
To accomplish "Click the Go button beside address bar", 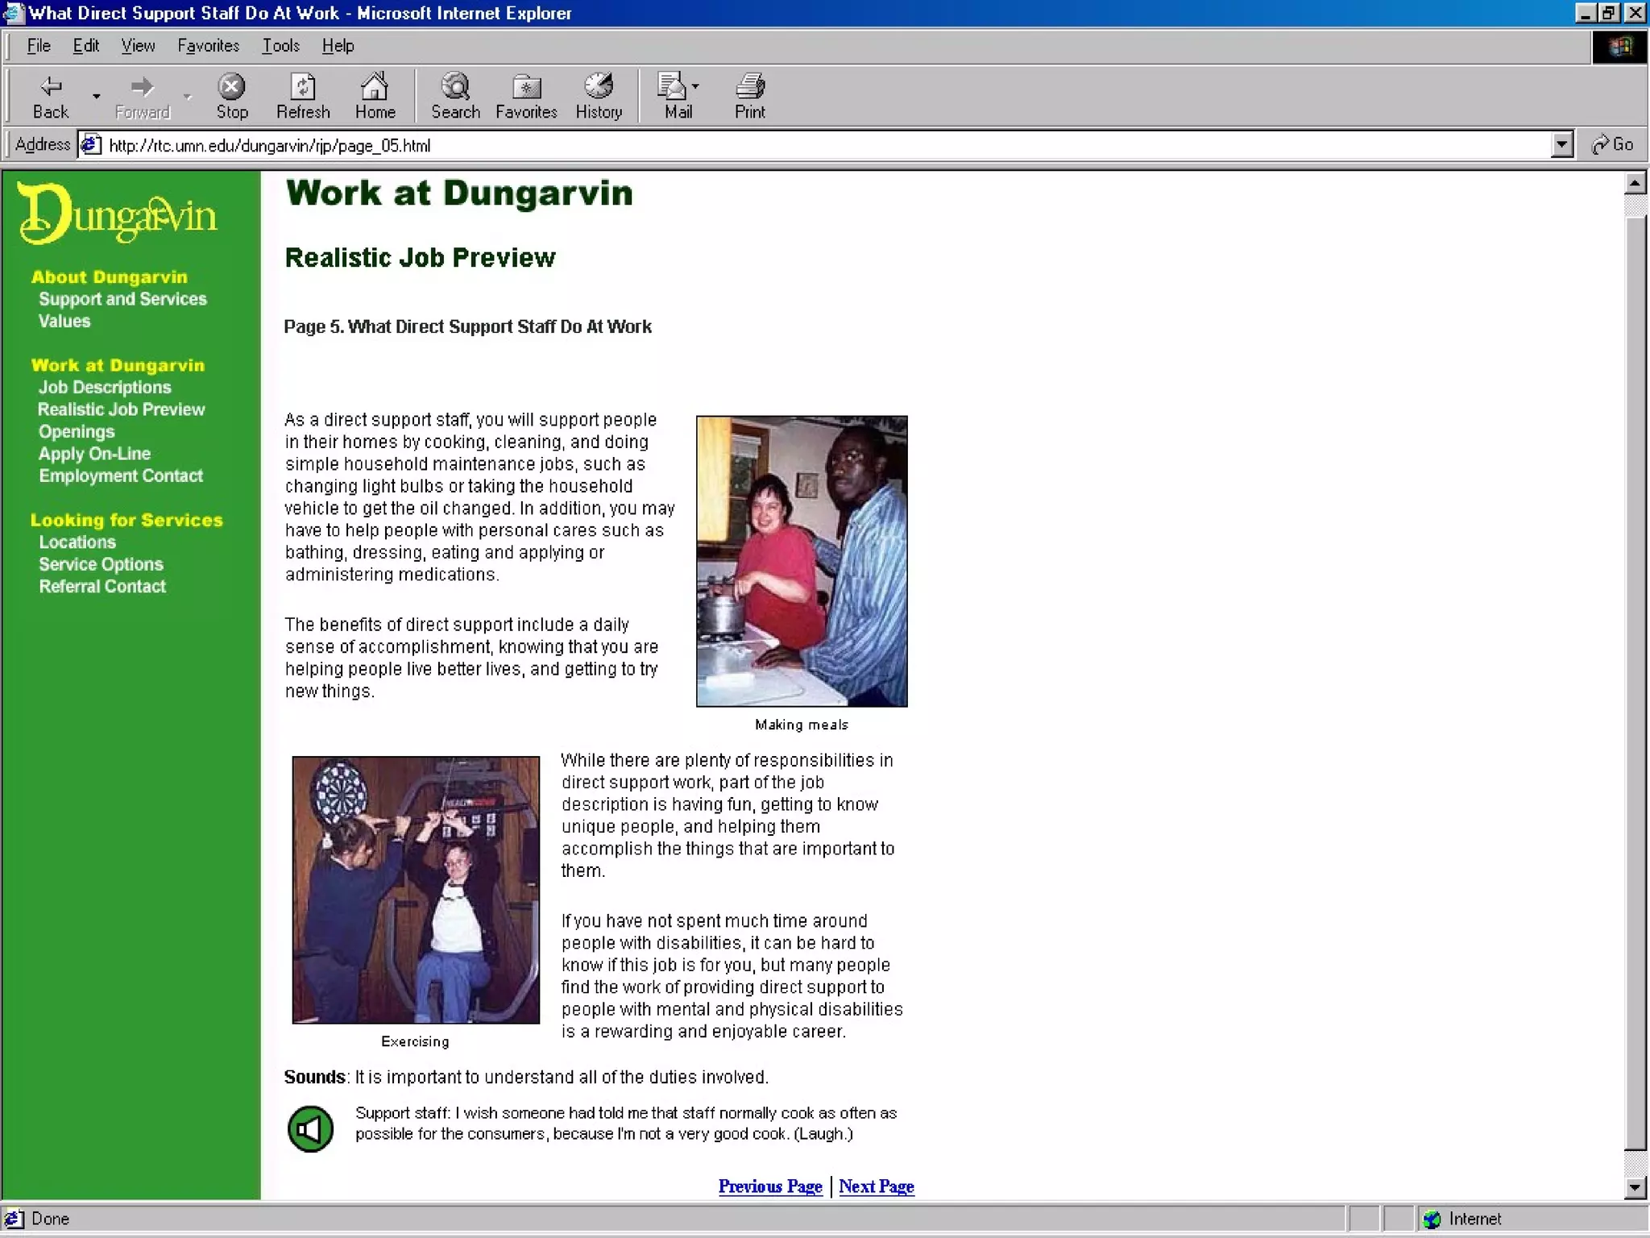I will tap(1612, 144).
